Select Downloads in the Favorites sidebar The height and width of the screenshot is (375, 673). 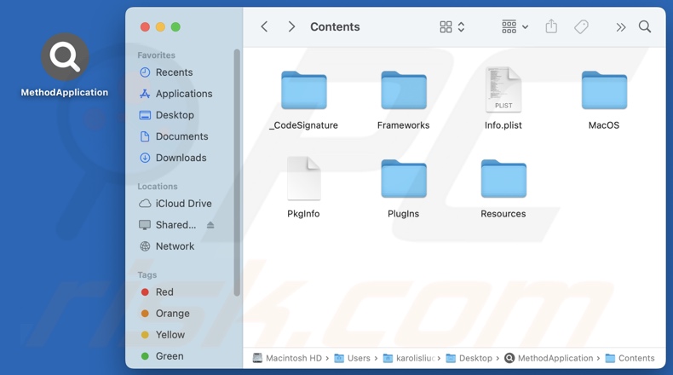(181, 158)
